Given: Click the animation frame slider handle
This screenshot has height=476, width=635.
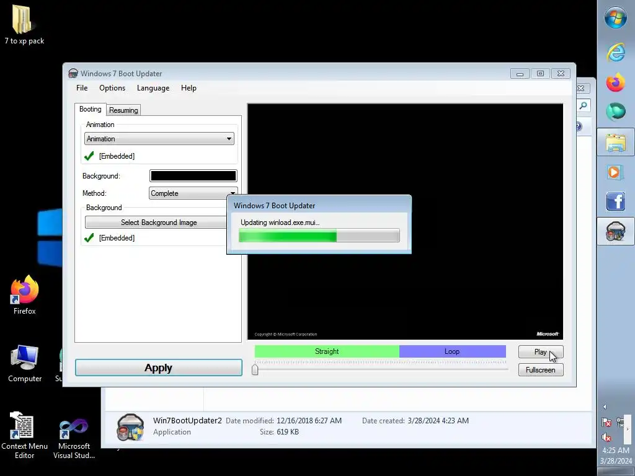Looking at the screenshot, I should click(x=255, y=369).
